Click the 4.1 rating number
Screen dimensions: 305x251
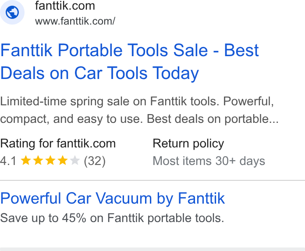pos(8,161)
